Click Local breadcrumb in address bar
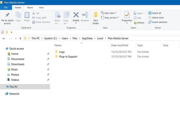 pyautogui.click(x=100, y=38)
